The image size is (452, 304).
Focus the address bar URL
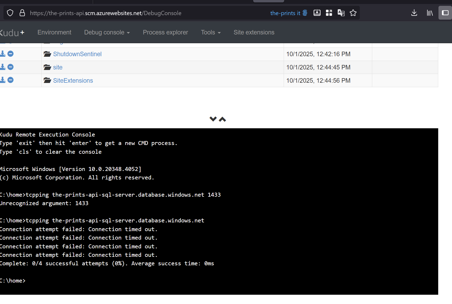106,13
